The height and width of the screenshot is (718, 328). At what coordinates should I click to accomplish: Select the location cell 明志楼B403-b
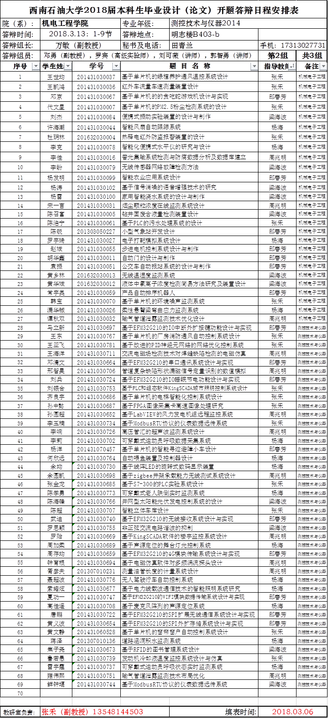tap(214, 34)
